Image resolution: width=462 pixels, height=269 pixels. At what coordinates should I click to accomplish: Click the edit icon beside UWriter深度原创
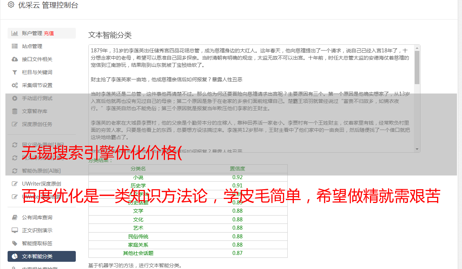[15, 184]
